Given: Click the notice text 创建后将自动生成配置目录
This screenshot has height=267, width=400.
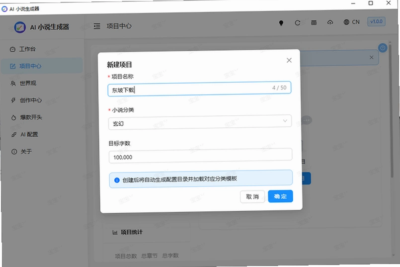Looking at the screenshot, I should pos(179,179).
